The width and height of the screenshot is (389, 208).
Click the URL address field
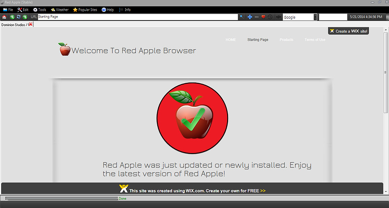(138, 17)
